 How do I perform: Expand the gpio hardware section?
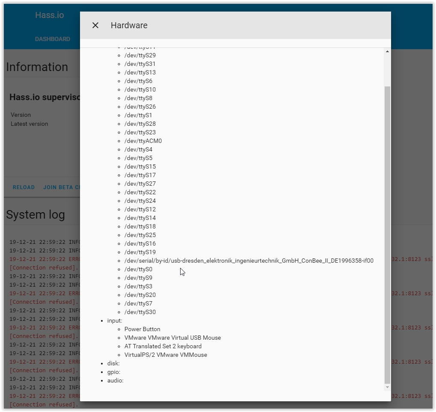click(113, 372)
